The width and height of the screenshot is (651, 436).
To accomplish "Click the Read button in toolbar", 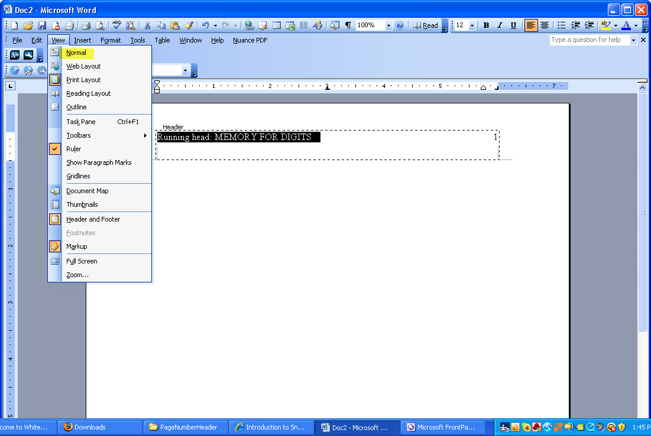I will tap(426, 25).
